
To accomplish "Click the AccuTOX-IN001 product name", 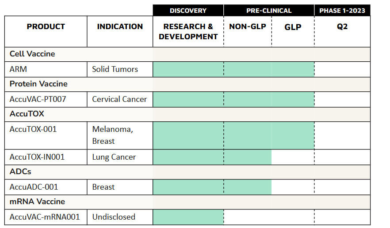I will pos(37,157).
